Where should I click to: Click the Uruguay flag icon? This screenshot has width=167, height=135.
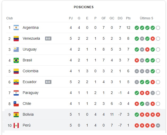click(x=16, y=49)
